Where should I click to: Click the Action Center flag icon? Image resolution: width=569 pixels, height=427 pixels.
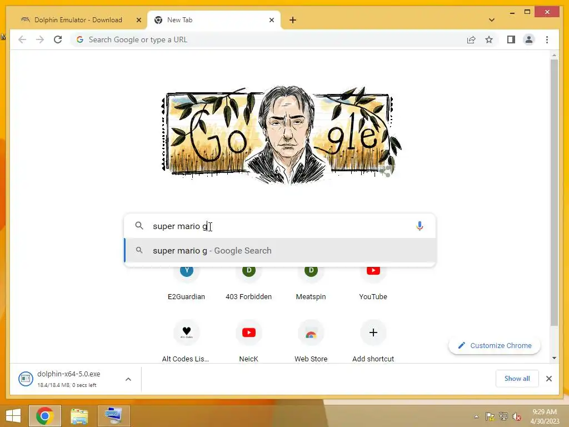tap(490, 416)
